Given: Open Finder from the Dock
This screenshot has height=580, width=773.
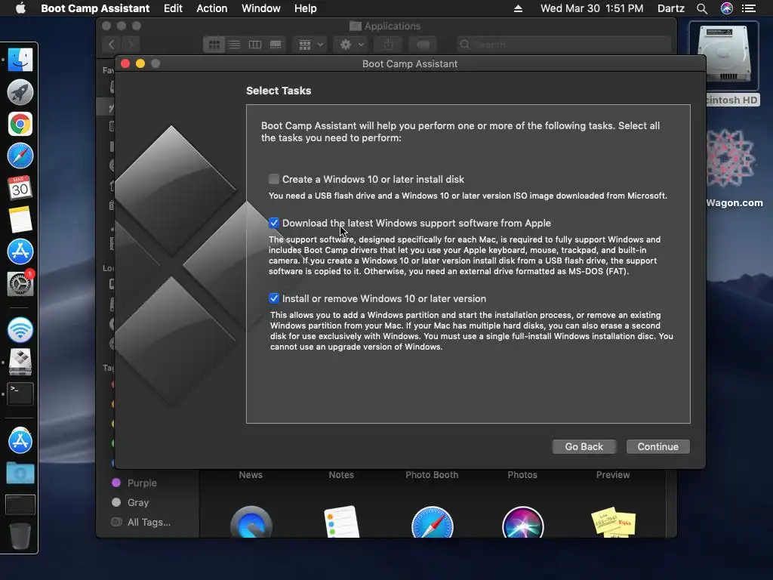Looking at the screenshot, I should 20,60.
